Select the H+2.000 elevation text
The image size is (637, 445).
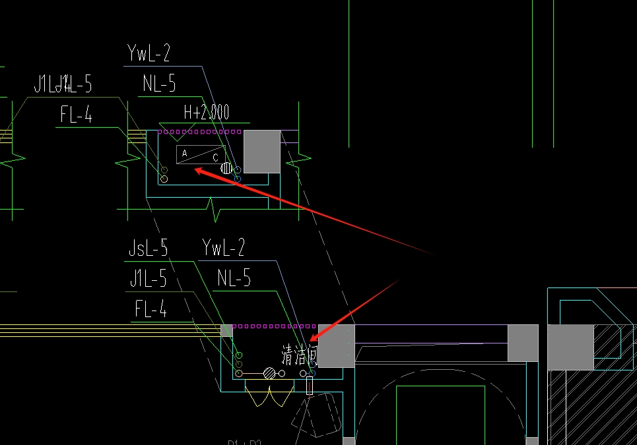(x=207, y=112)
